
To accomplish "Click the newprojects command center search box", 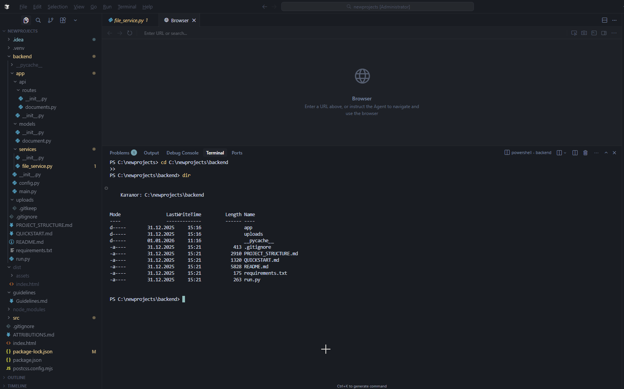I will click(x=378, y=7).
